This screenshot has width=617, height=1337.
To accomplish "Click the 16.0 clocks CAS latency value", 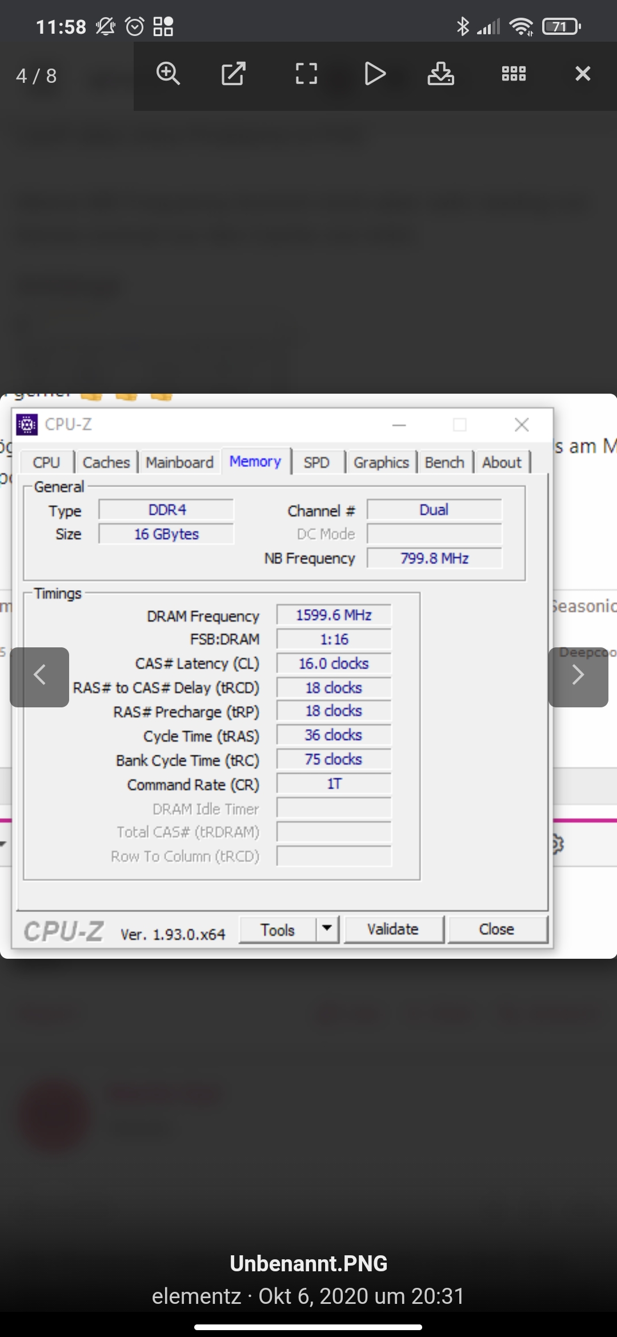I will click(x=334, y=663).
